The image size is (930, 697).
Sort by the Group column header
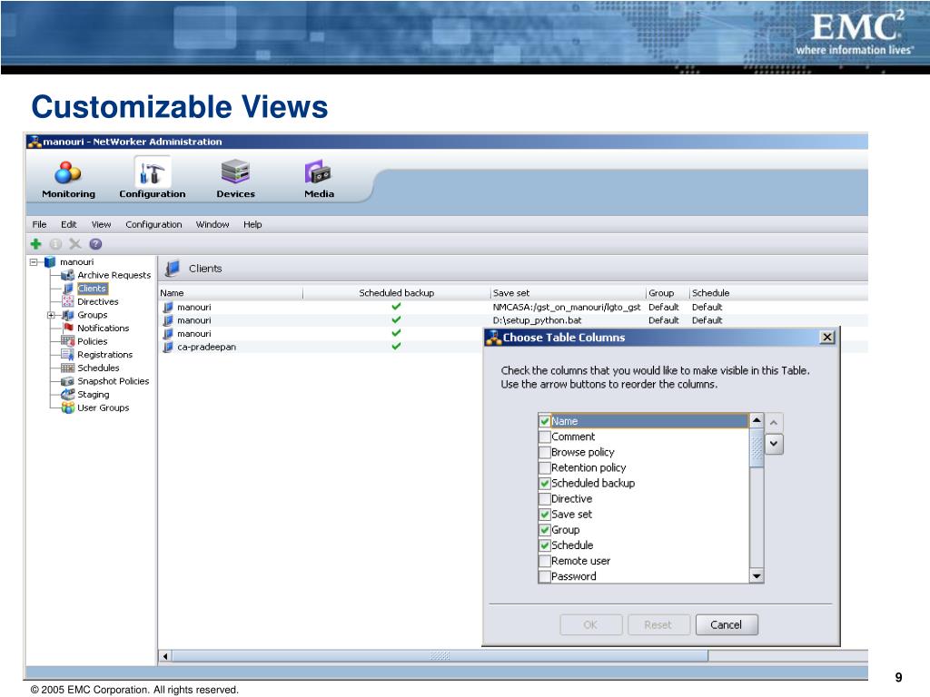[668, 293]
